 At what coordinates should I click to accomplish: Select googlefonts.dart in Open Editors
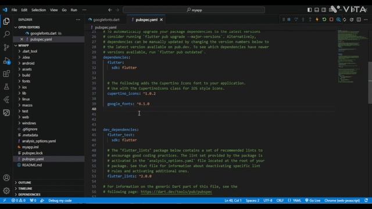click(44, 33)
